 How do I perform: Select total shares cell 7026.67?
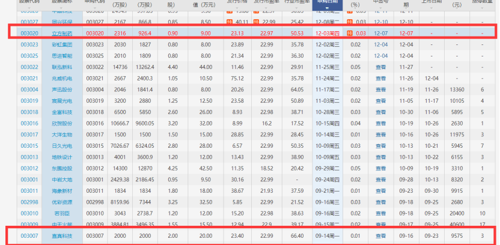coord(120,145)
